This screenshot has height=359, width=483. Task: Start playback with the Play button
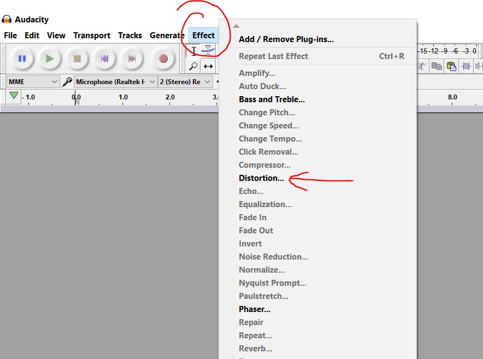[x=49, y=58]
